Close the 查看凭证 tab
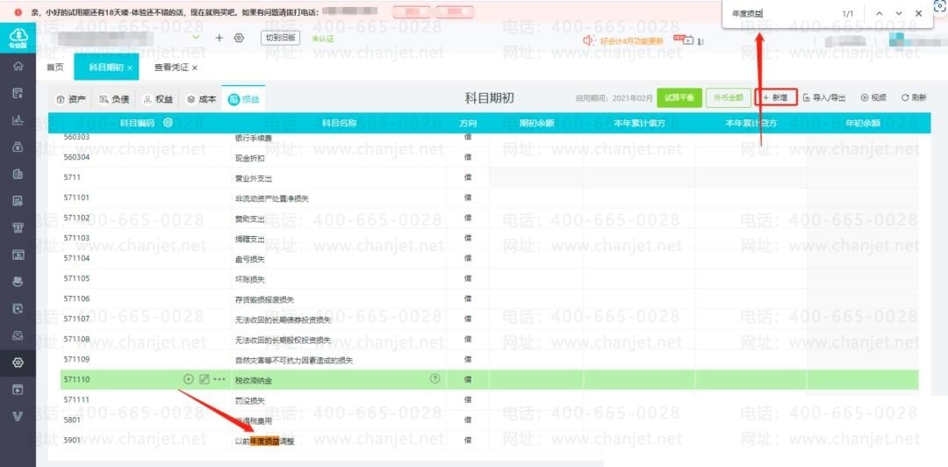This screenshot has width=948, height=467. pos(195,68)
